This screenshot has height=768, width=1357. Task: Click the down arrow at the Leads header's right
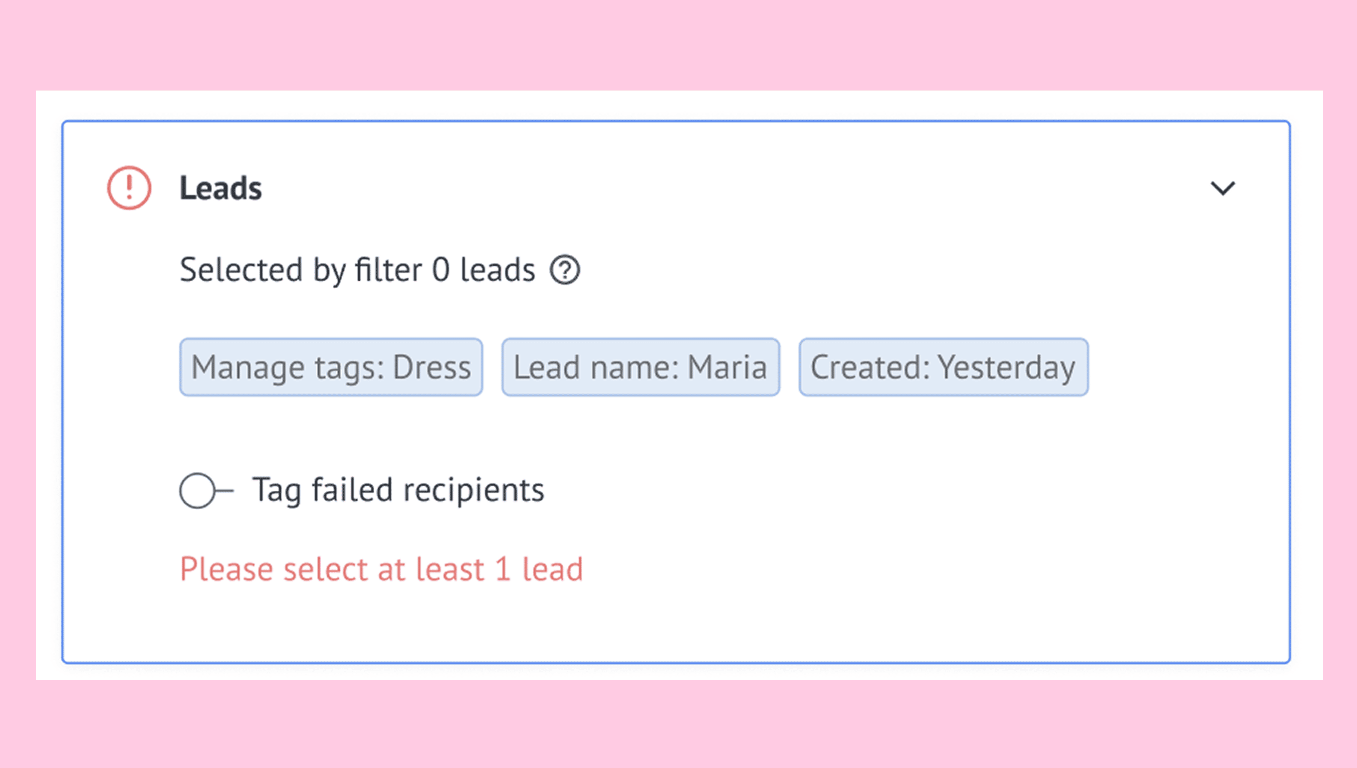[1222, 189]
